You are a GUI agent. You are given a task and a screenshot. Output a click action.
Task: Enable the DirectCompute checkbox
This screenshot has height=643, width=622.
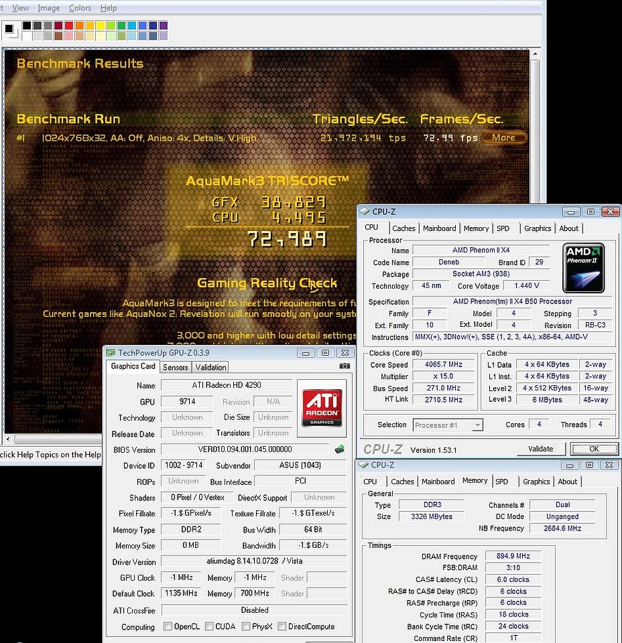coord(282,627)
